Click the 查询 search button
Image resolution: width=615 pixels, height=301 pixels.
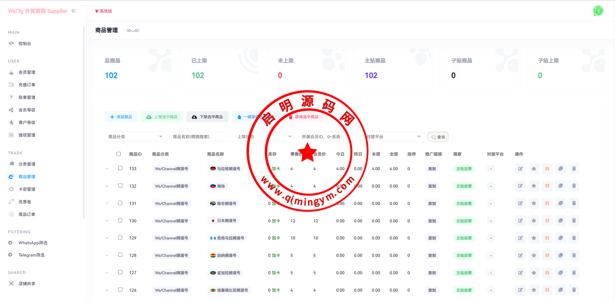pyautogui.click(x=438, y=137)
